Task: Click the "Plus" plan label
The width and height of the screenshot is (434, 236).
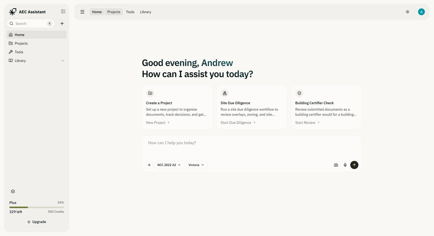Action: coord(13,202)
